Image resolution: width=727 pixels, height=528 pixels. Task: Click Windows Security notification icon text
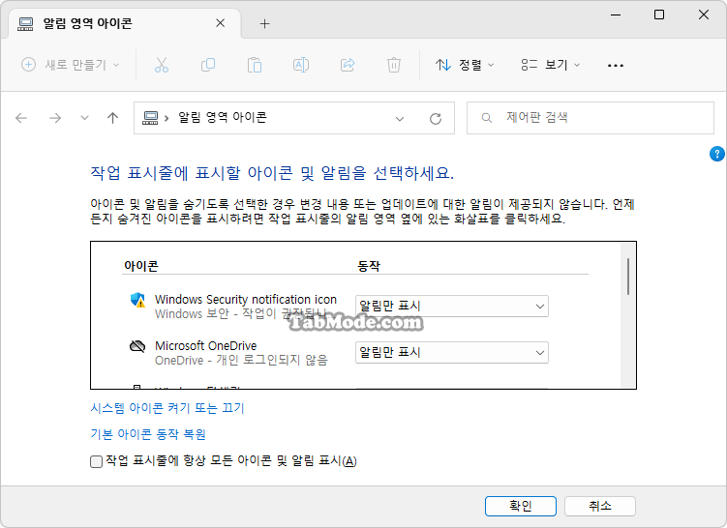(246, 299)
